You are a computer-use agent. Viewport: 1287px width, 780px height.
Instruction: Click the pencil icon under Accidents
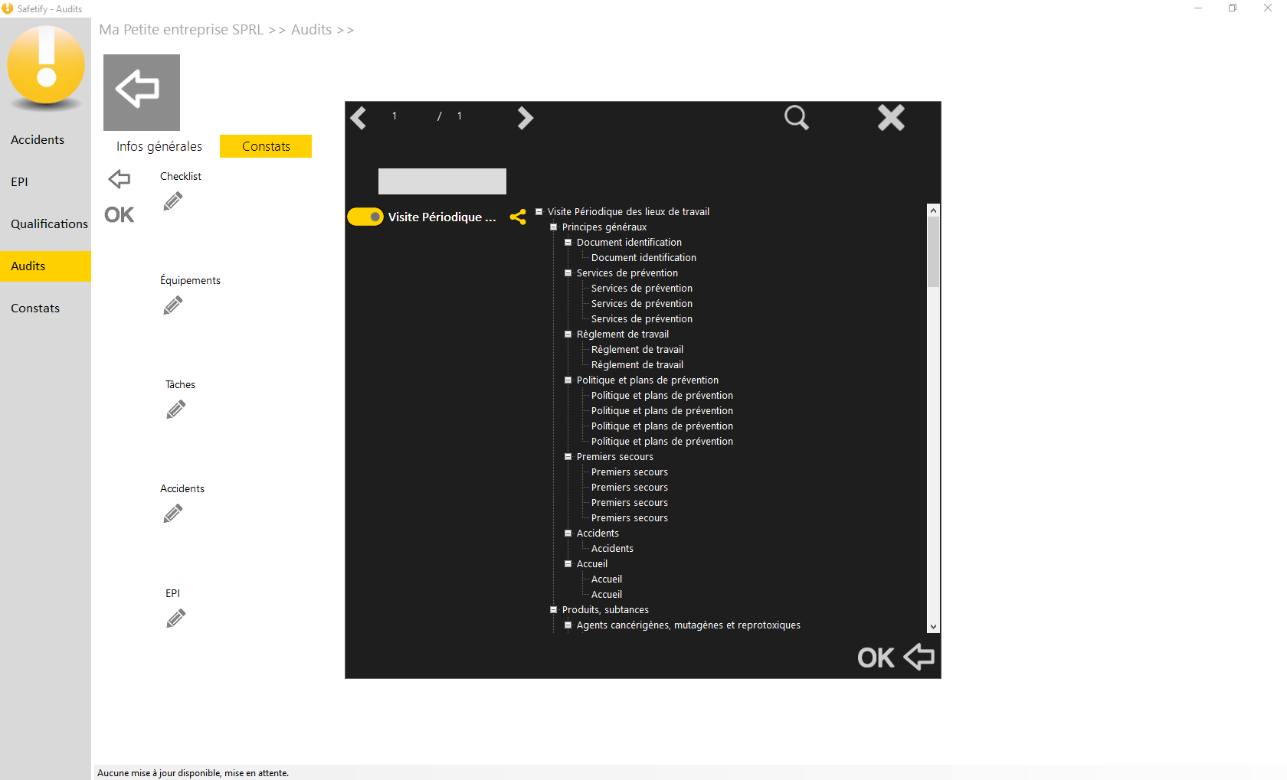click(x=173, y=514)
